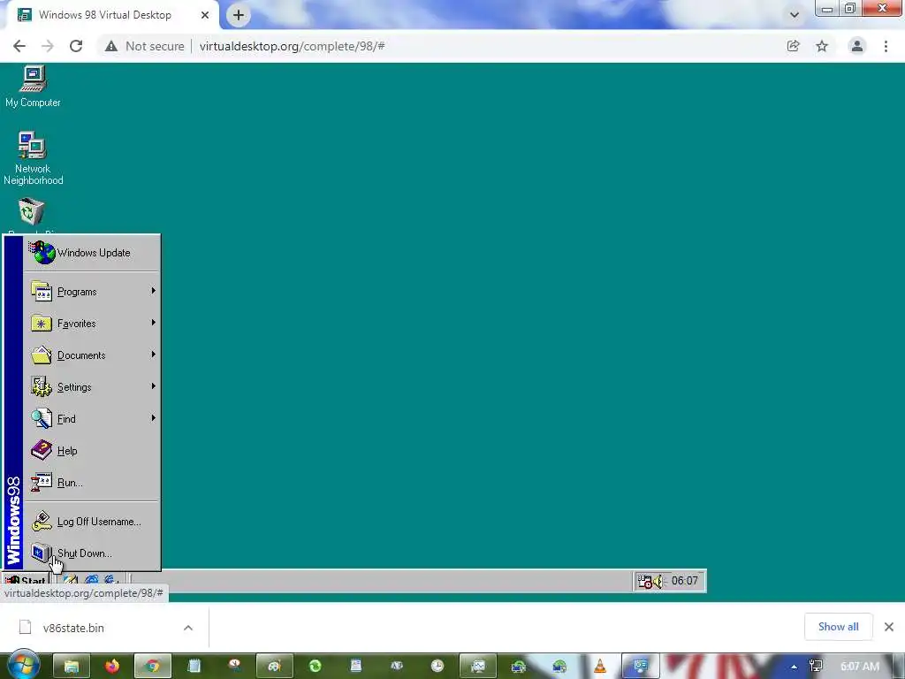This screenshot has width=905, height=679.
Task: Expand the Favorites submenu arrow
Action: point(153,322)
